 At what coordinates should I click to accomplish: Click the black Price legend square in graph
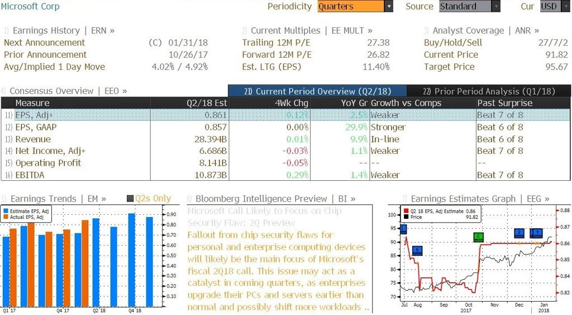[x=406, y=217]
